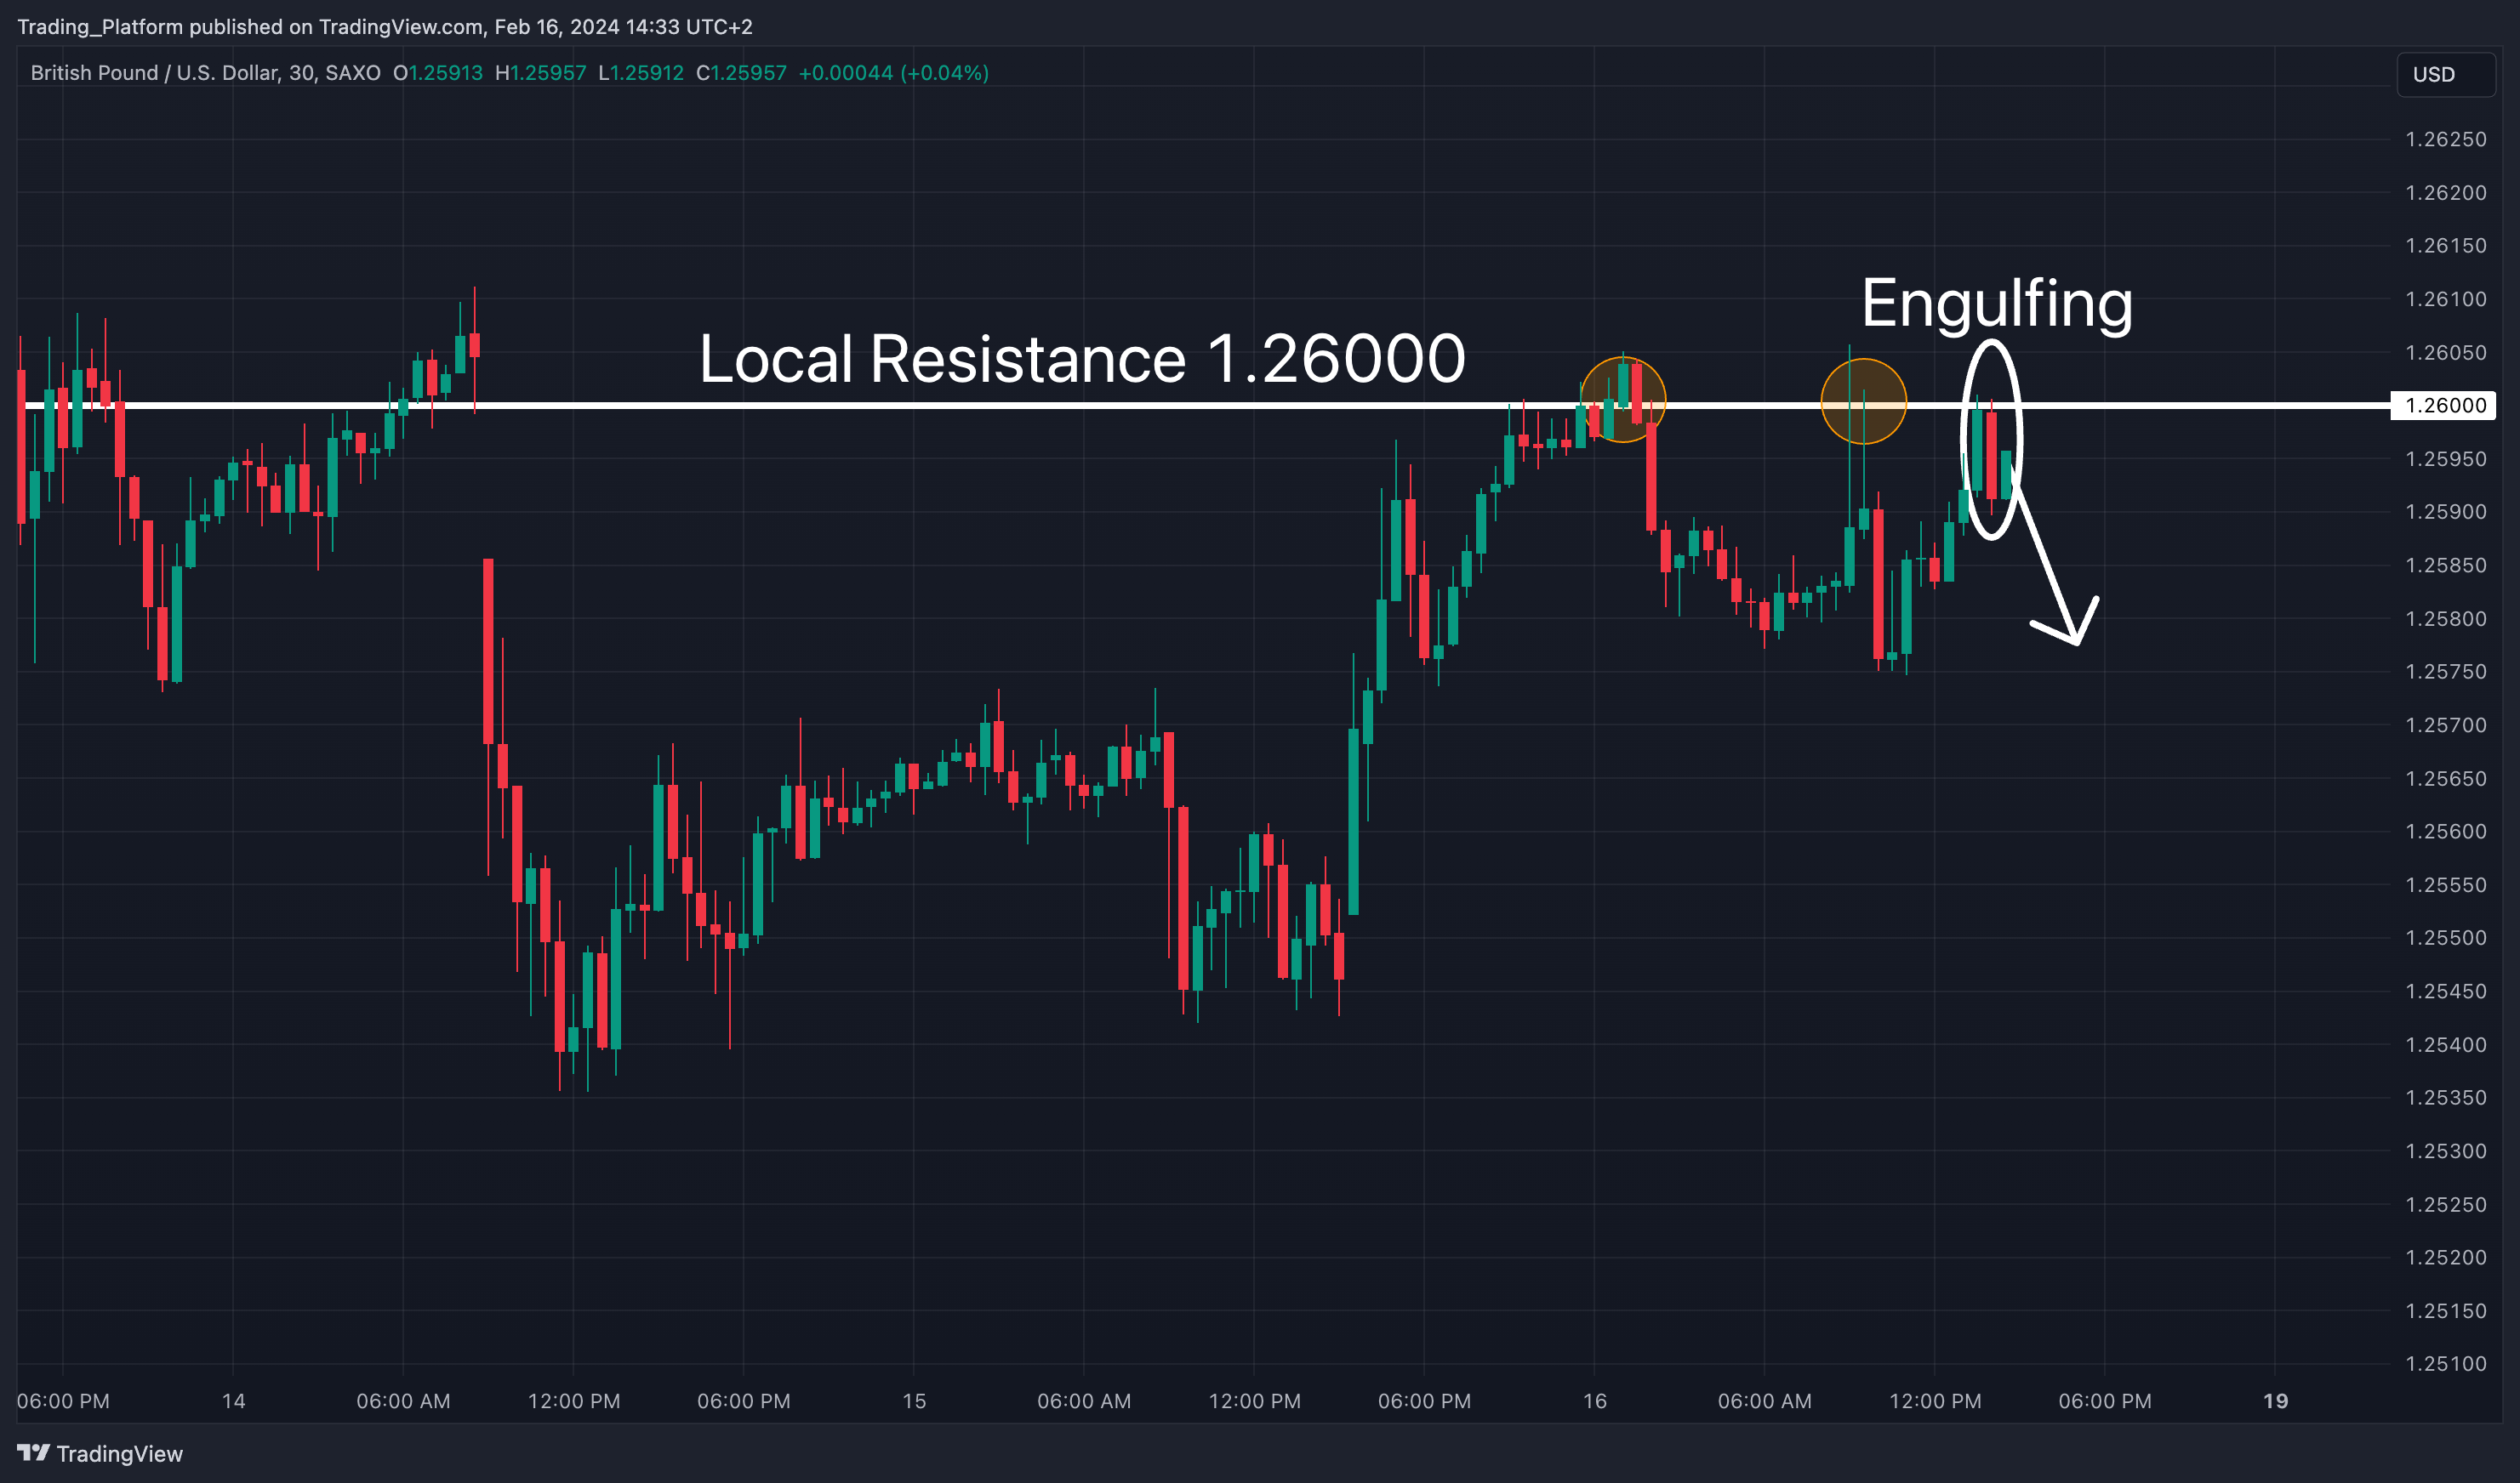Click the 1.26150 price axis label
Viewport: 2520px width, 1483px height.
pyautogui.click(x=2445, y=245)
